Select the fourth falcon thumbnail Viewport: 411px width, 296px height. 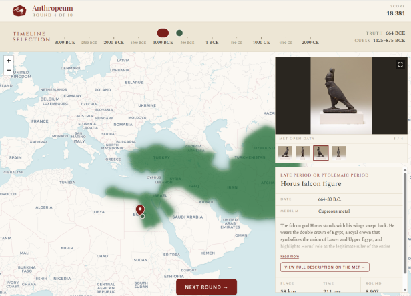(339, 153)
